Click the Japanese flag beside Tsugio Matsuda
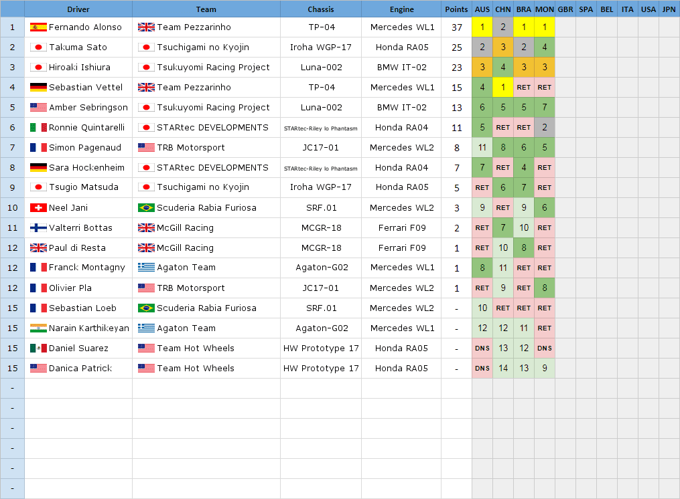This screenshot has width=680, height=499. click(x=38, y=187)
